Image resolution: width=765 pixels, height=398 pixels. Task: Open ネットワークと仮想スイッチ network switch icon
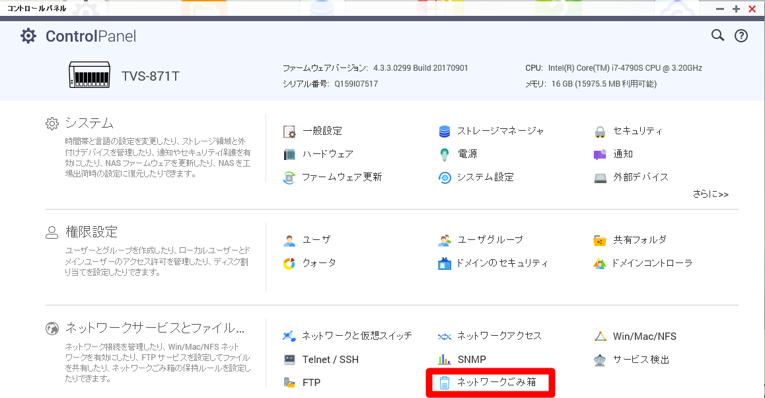tap(289, 336)
